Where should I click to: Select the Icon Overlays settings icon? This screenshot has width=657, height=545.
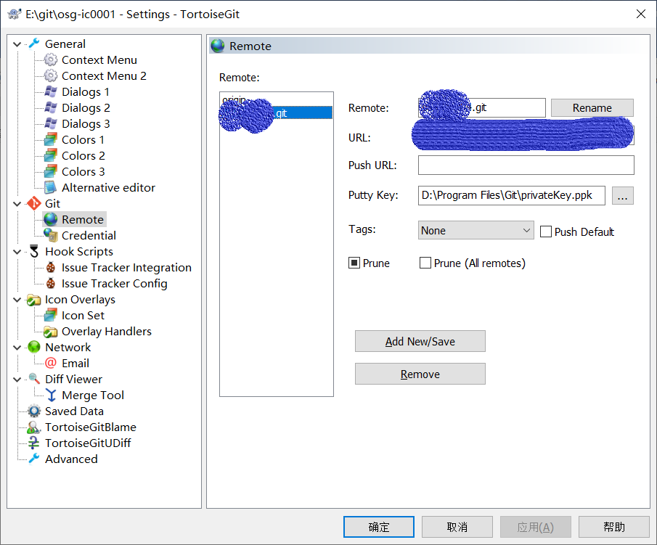[33, 299]
